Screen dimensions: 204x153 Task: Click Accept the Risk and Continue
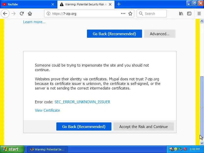tap(144, 126)
